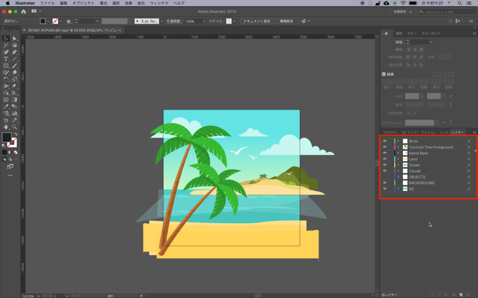Select the Magic Wand tool

pos(6,46)
